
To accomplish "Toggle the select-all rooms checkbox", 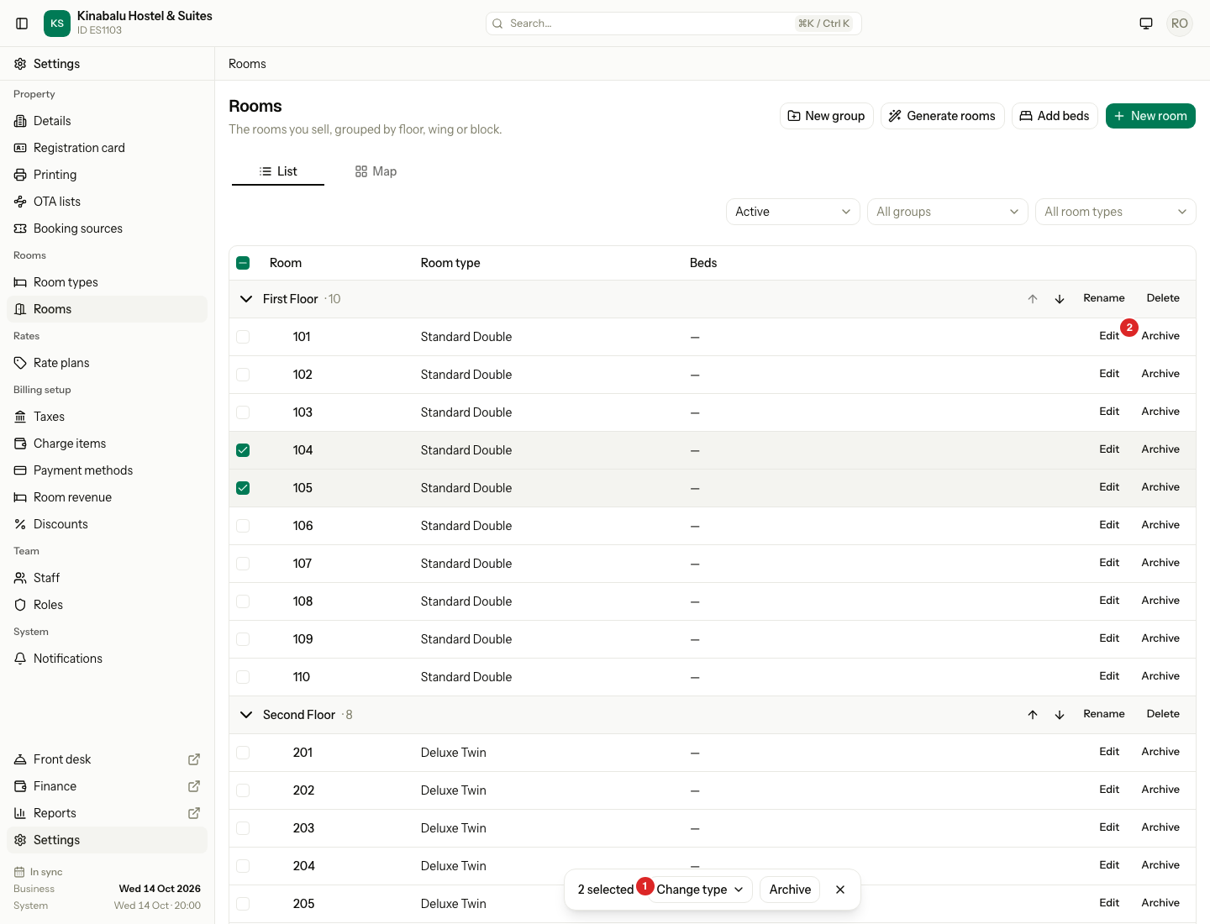I will click(243, 263).
